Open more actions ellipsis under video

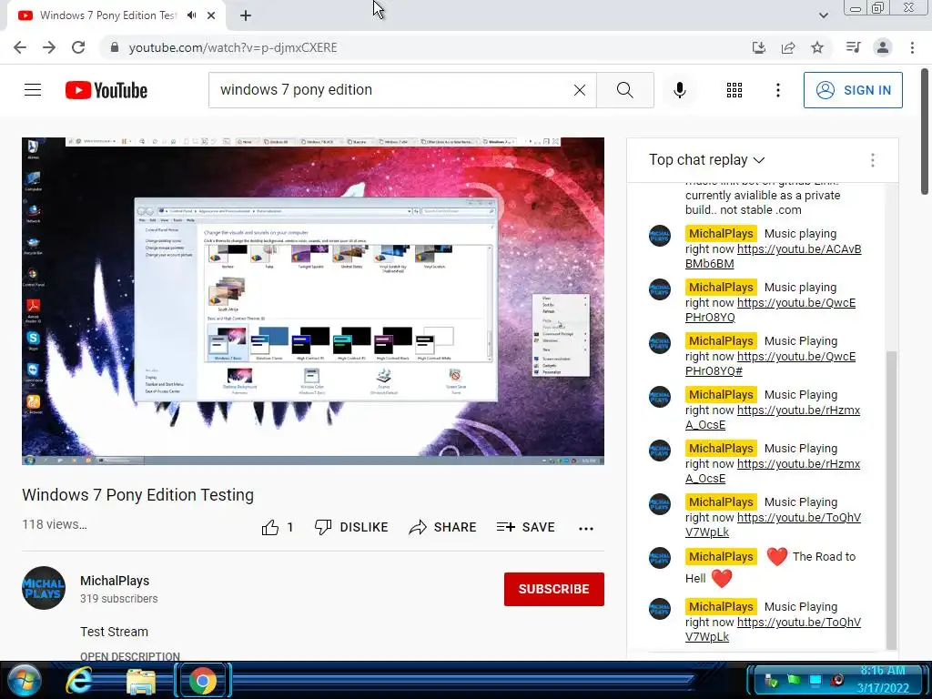[586, 529]
